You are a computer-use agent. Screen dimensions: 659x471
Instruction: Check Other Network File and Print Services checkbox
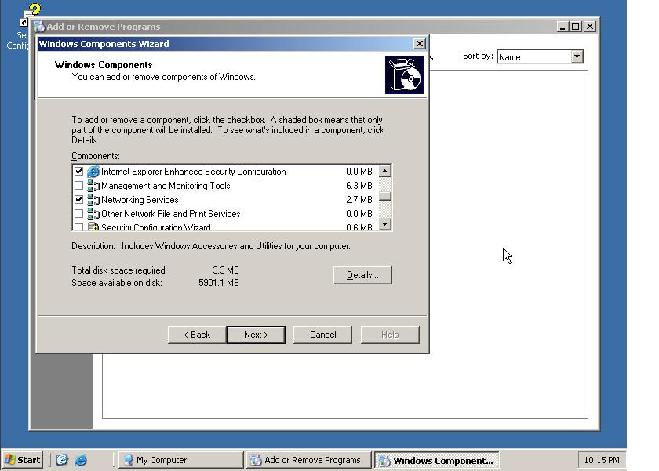pyautogui.click(x=78, y=214)
